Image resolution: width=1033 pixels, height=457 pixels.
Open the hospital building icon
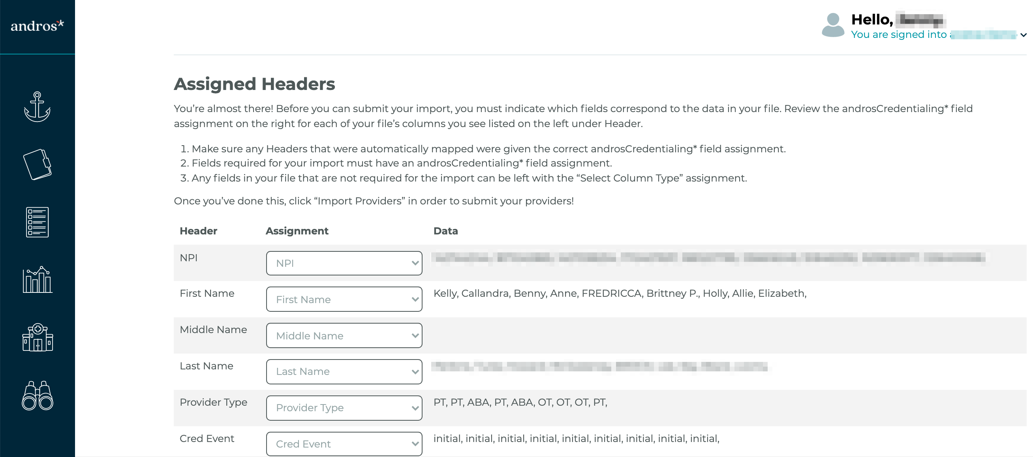pyautogui.click(x=37, y=337)
